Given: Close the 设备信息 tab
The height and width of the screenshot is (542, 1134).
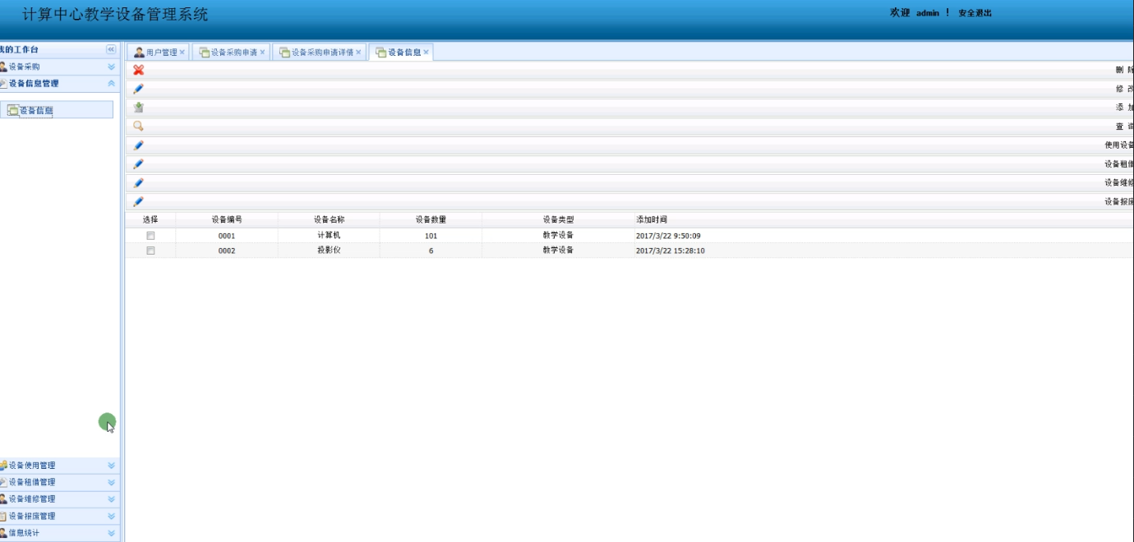Looking at the screenshot, I should [x=426, y=53].
